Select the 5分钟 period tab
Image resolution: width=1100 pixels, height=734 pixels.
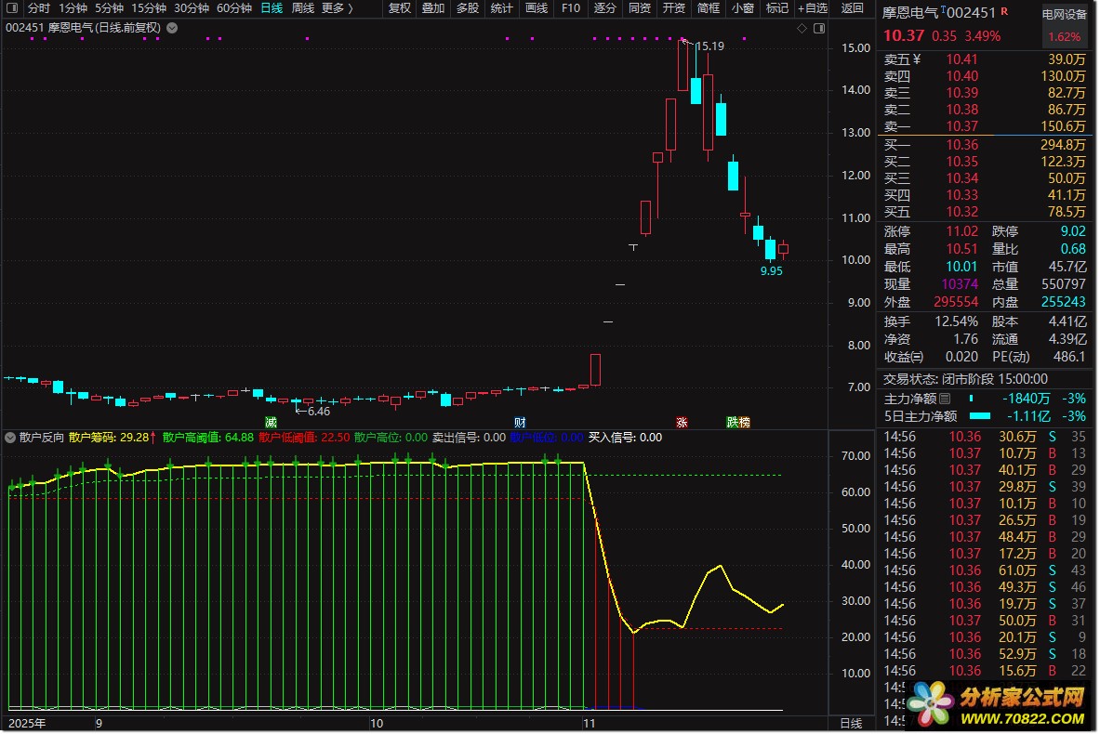(x=110, y=7)
